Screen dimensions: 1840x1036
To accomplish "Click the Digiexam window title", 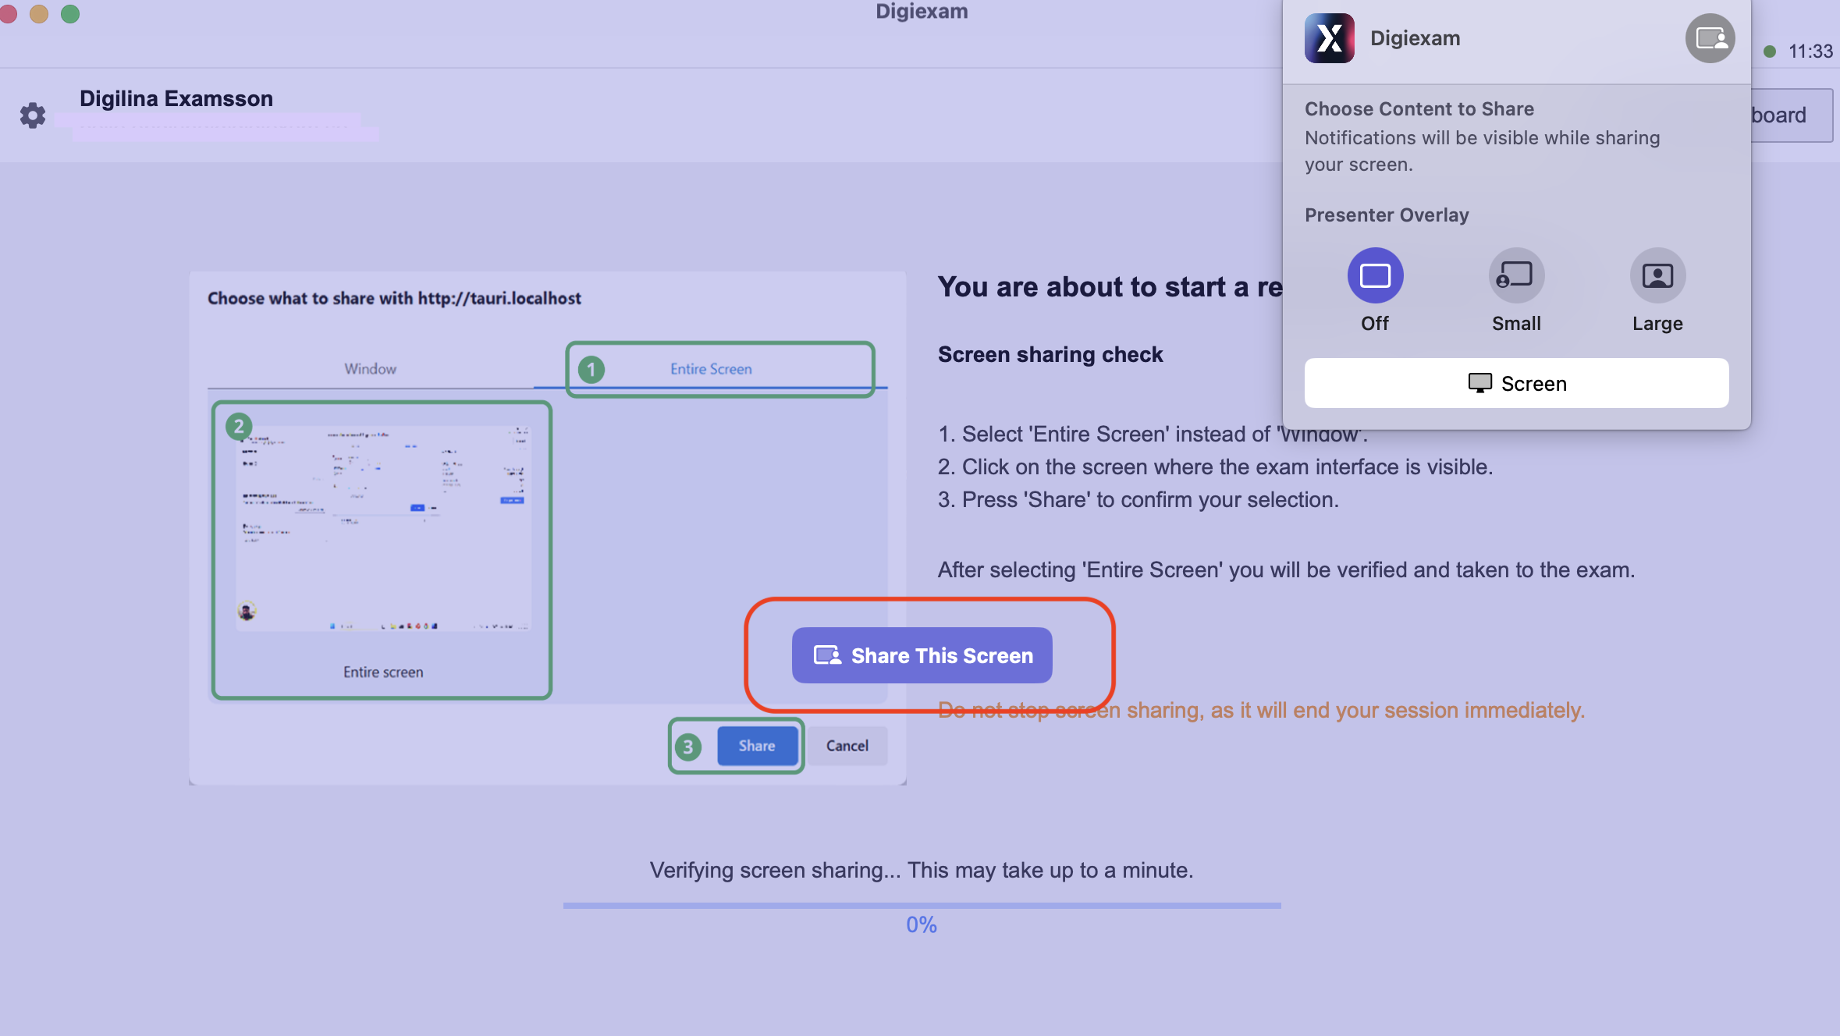I will coord(922,11).
